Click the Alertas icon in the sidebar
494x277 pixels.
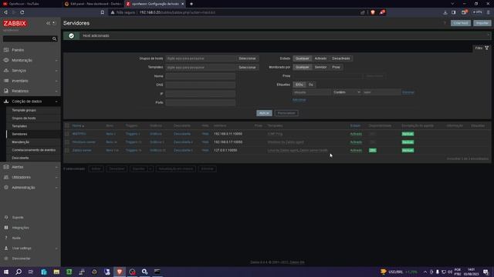pyautogui.click(x=6, y=167)
